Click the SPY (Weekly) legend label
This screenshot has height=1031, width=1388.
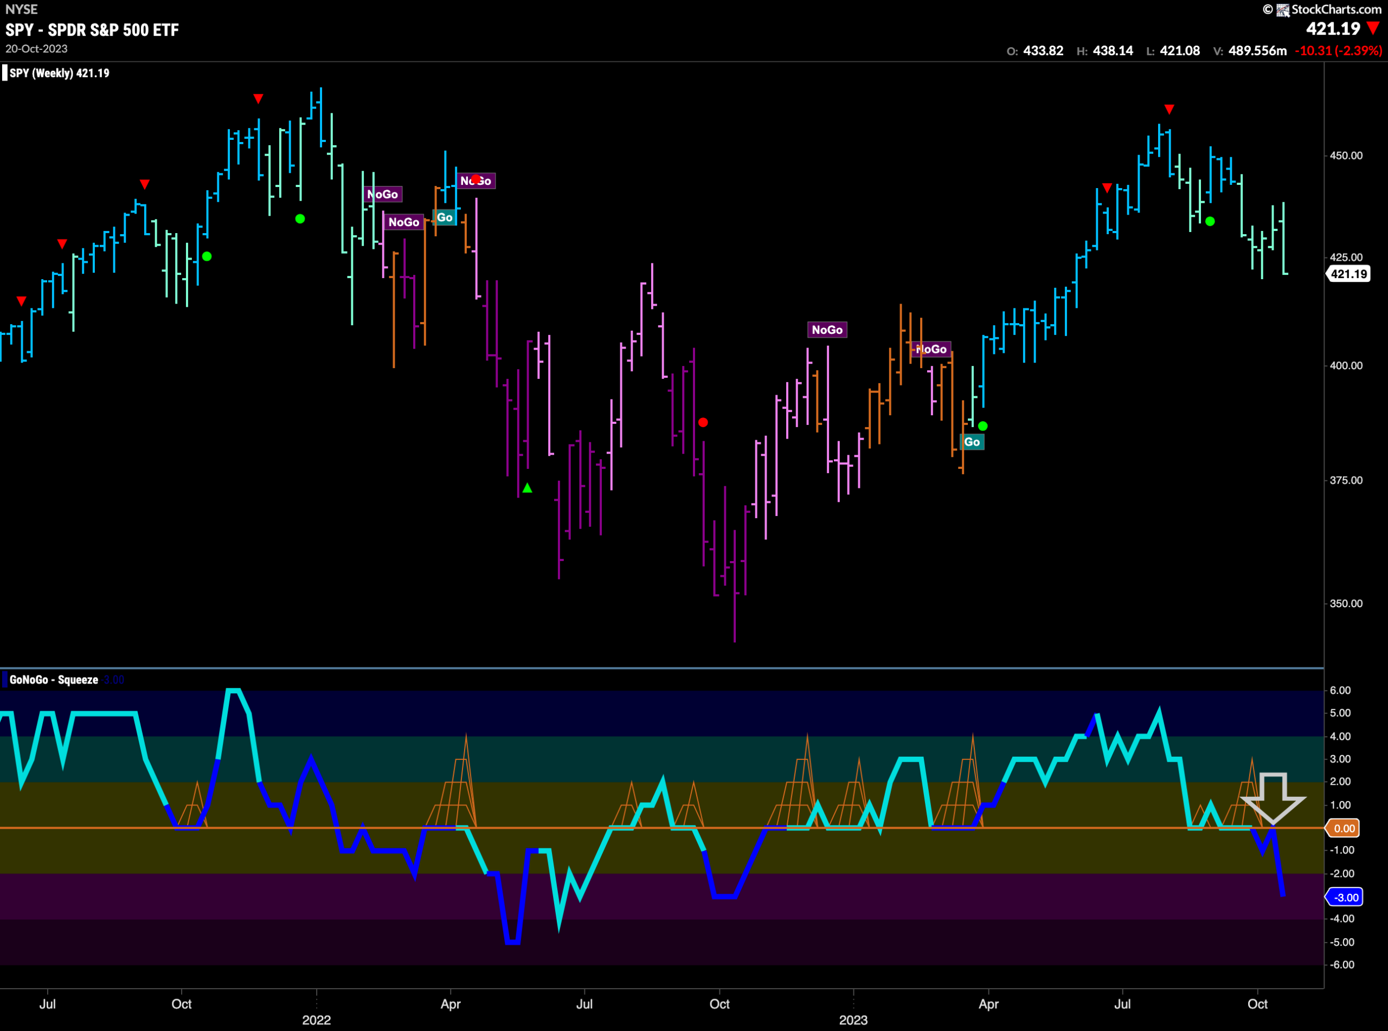[59, 73]
